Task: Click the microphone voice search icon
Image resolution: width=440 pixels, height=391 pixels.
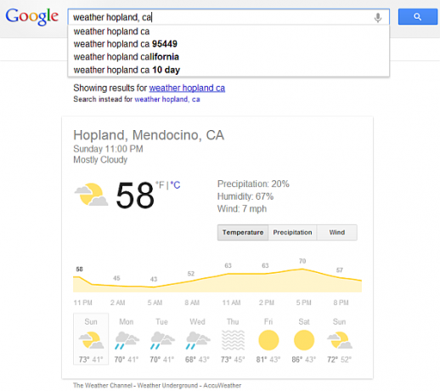Action: [377, 18]
